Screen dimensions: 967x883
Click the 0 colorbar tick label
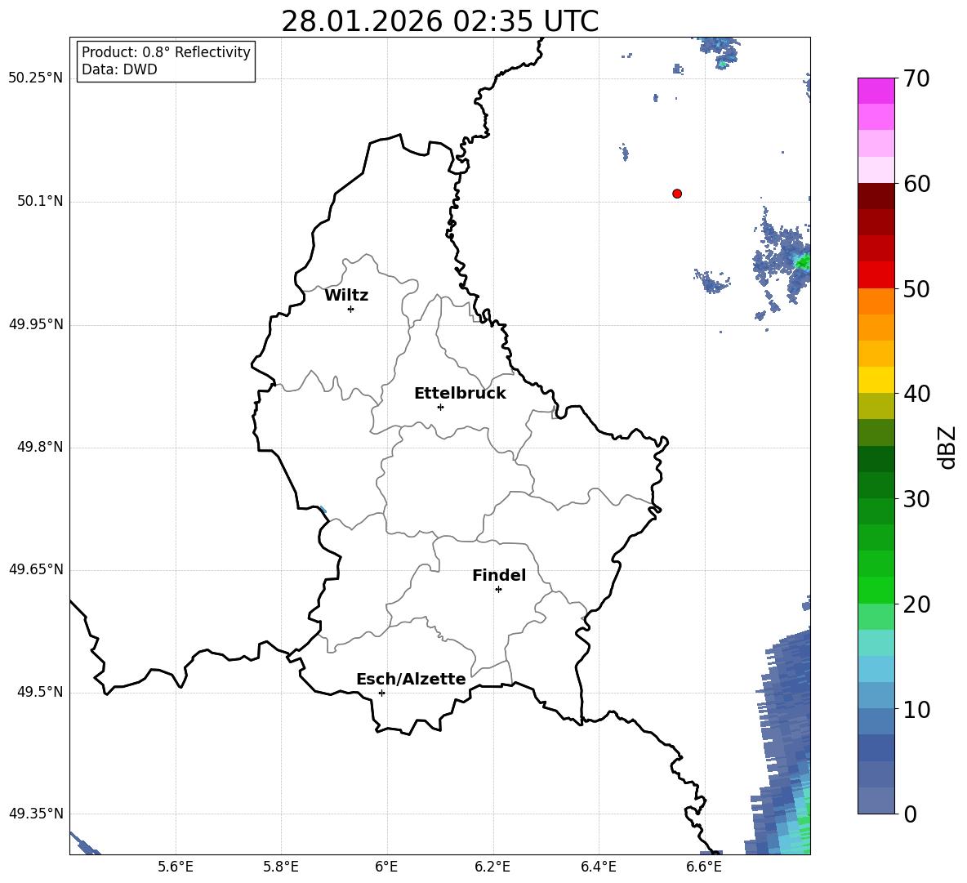click(911, 814)
